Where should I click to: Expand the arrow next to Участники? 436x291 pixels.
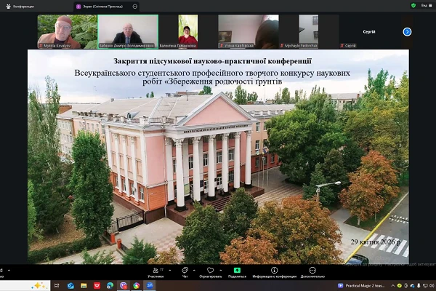[x=170, y=270]
